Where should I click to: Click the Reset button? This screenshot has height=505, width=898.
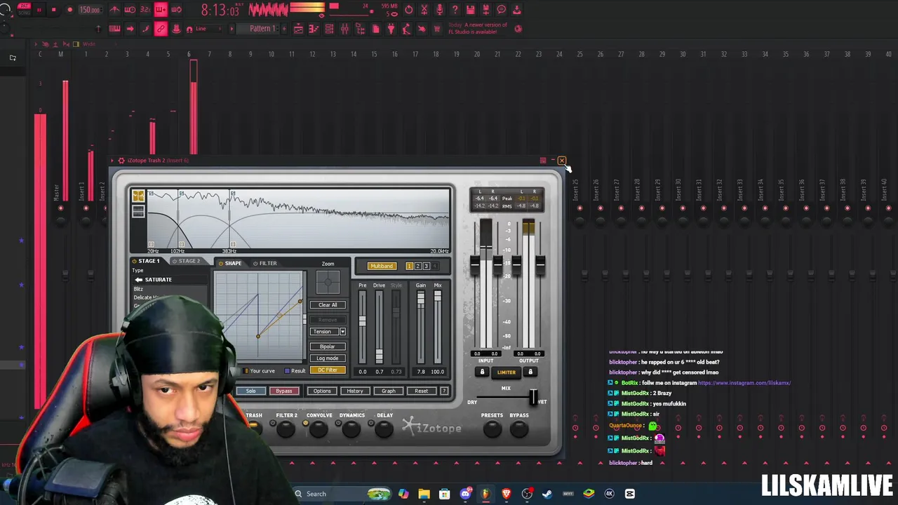[421, 391]
